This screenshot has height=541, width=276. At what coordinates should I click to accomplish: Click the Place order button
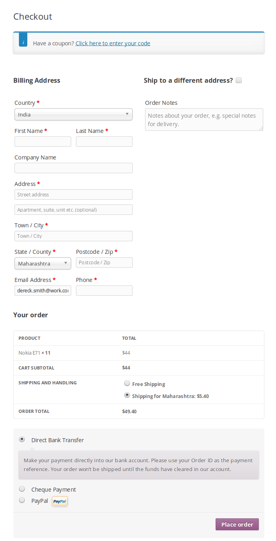point(237,525)
